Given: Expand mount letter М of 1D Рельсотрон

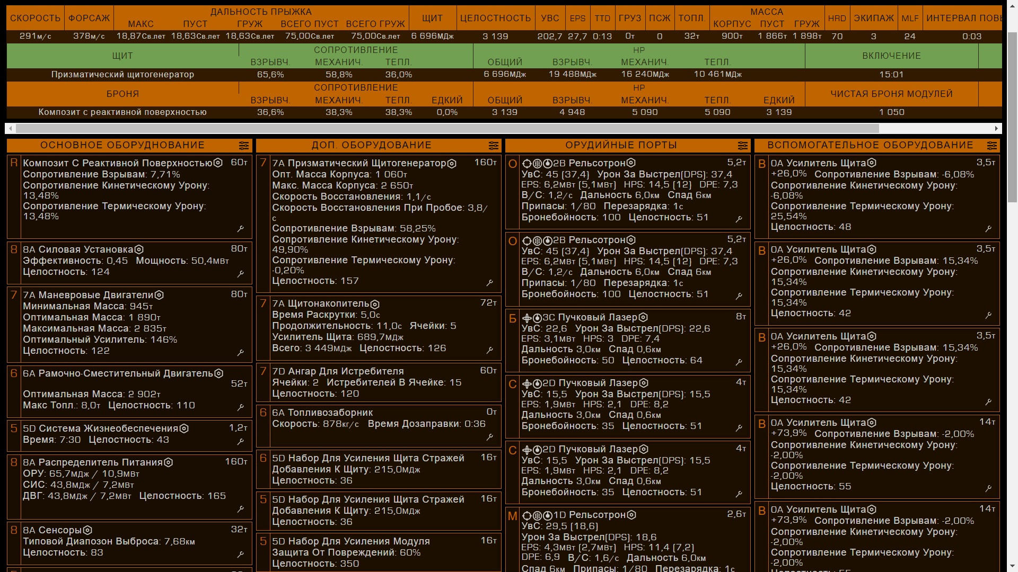Looking at the screenshot, I should (x=512, y=516).
